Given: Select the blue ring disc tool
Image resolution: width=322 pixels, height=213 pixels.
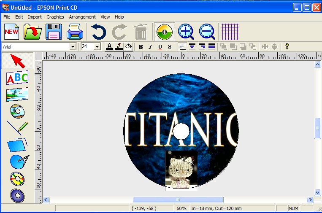Looking at the screenshot, I should point(17,196).
